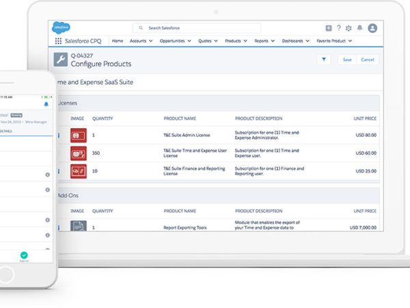This screenshot has width=410, height=308.
Task: Click product name T&E Suite Admin License
Action: [187, 135]
